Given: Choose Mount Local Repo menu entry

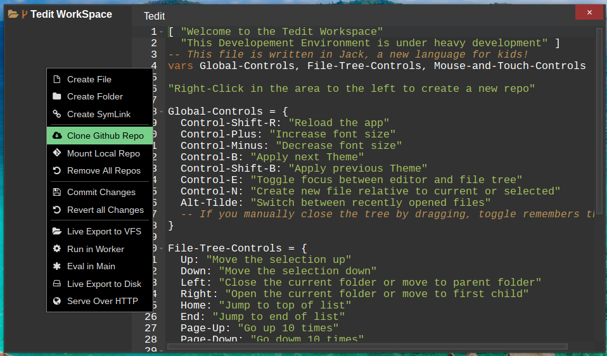Looking at the screenshot, I should pos(100,153).
